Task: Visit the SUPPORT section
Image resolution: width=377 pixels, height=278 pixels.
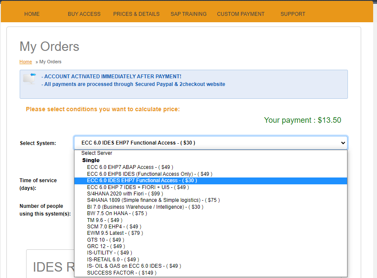Action: 293,14
